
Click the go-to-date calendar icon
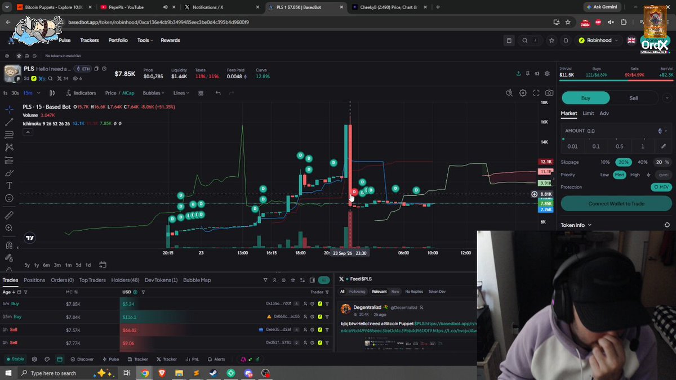click(103, 265)
